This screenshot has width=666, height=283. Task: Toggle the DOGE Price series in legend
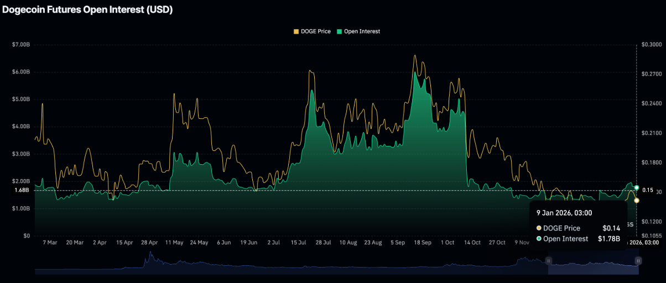click(x=315, y=32)
